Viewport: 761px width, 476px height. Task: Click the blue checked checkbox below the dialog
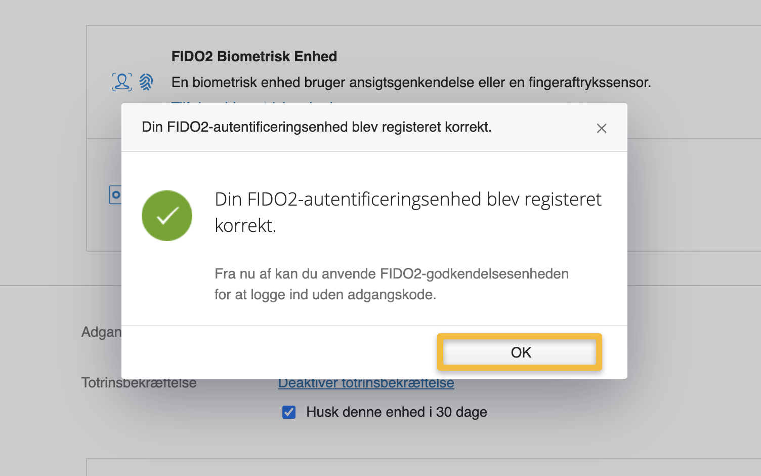[x=288, y=412]
